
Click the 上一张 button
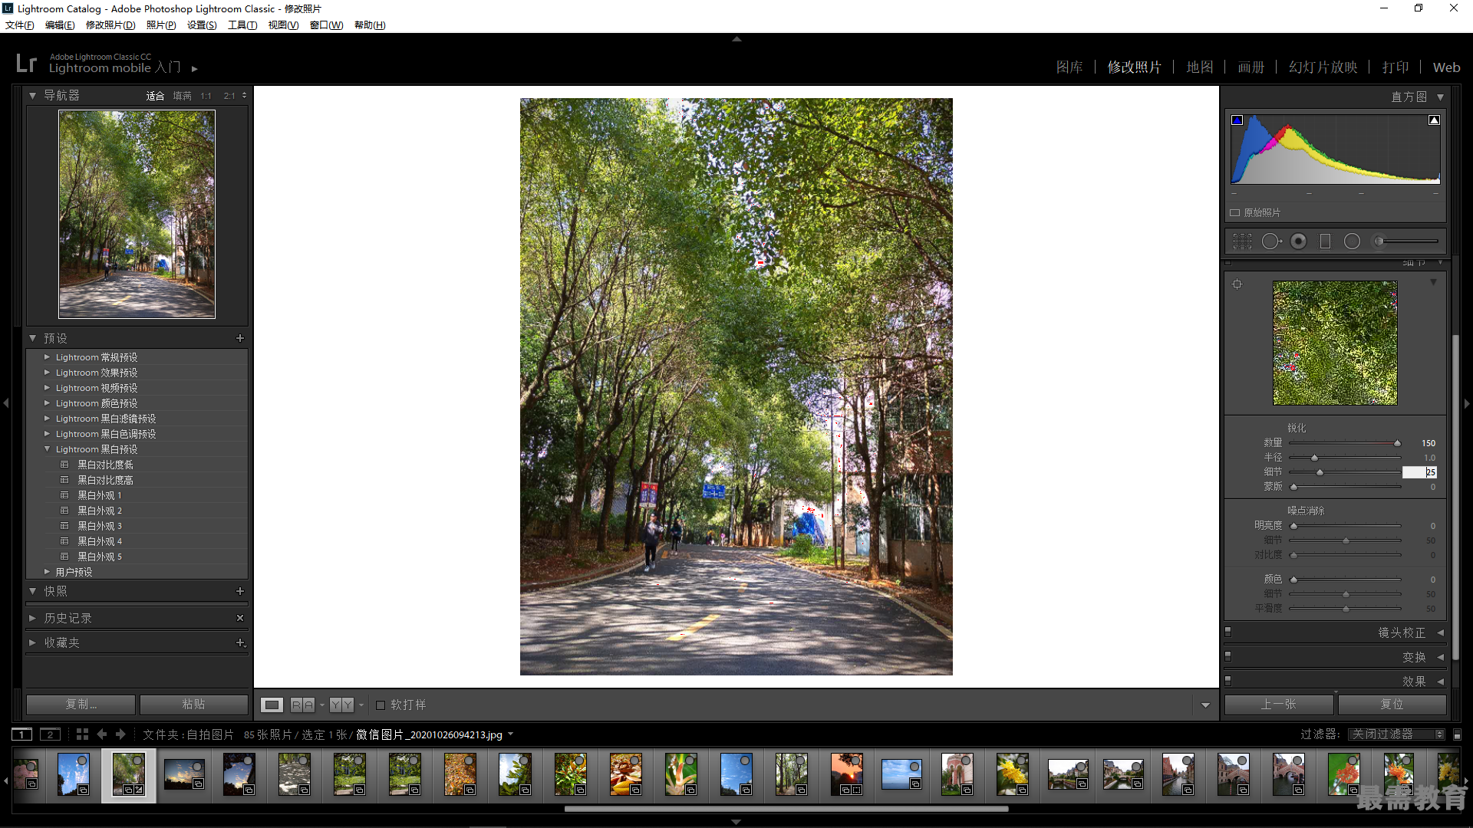(x=1278, y=705)
